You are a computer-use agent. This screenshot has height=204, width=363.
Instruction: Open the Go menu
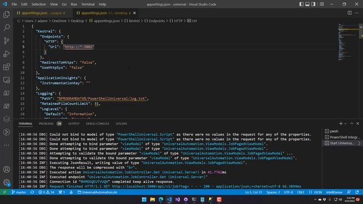tap(64, 4)
